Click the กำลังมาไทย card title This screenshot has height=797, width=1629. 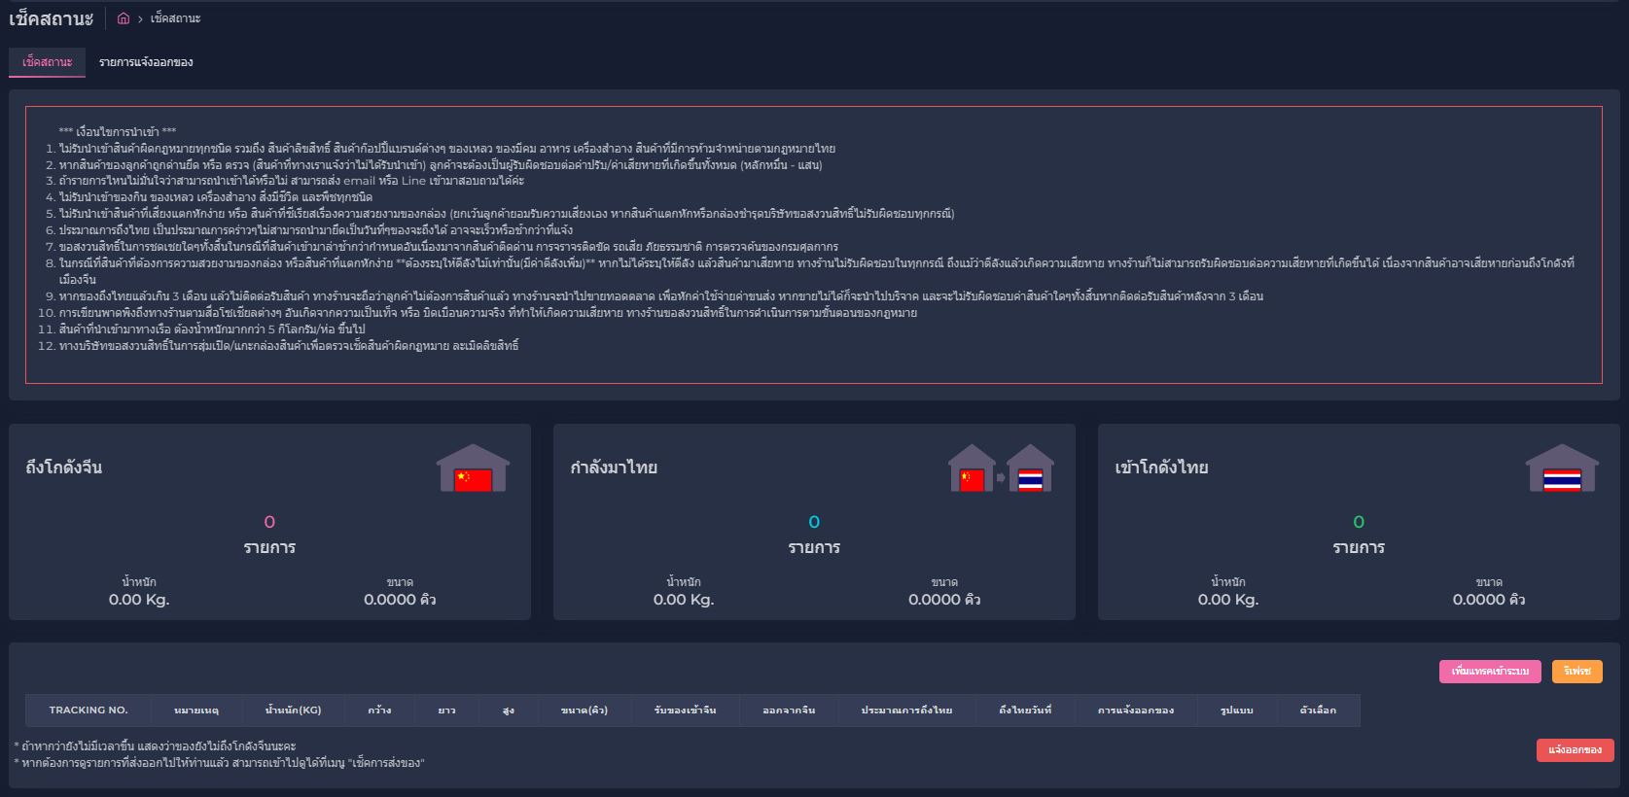click(614, 468)
